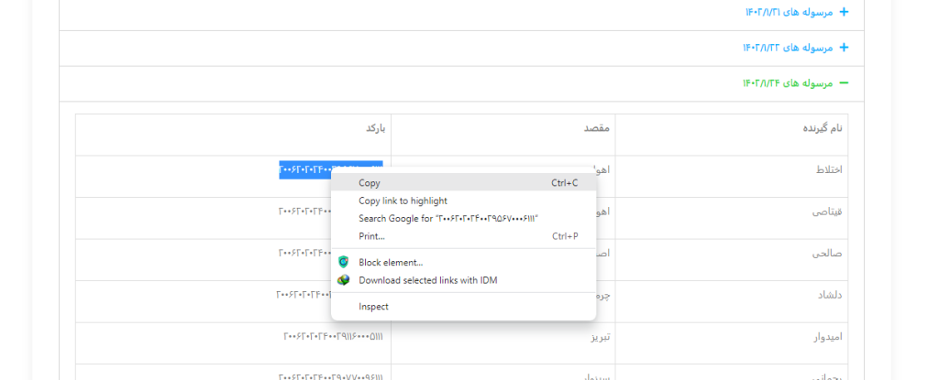Click the plus icon beside مرسوله های ۱۴۰۲/۱/۲۱
Image resolution: width=939 pixels, height=380 pixels.
click(844, 12)
